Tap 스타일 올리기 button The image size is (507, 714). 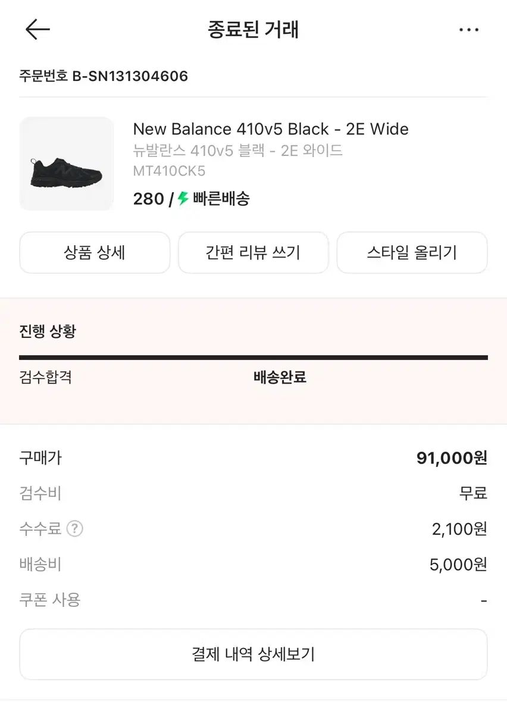(x=412, y=253)
